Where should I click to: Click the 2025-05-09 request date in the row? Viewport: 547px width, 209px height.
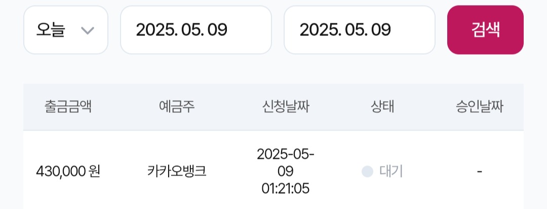pos(286,154)
